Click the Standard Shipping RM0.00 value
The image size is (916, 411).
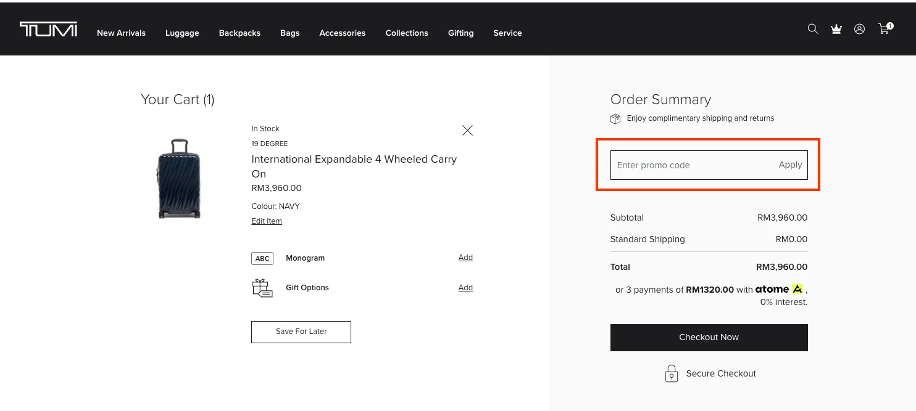[791, 239]
